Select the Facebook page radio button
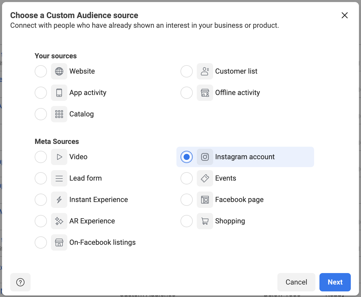This screenshot has width=361, height=297. click(x=187, y=200)
